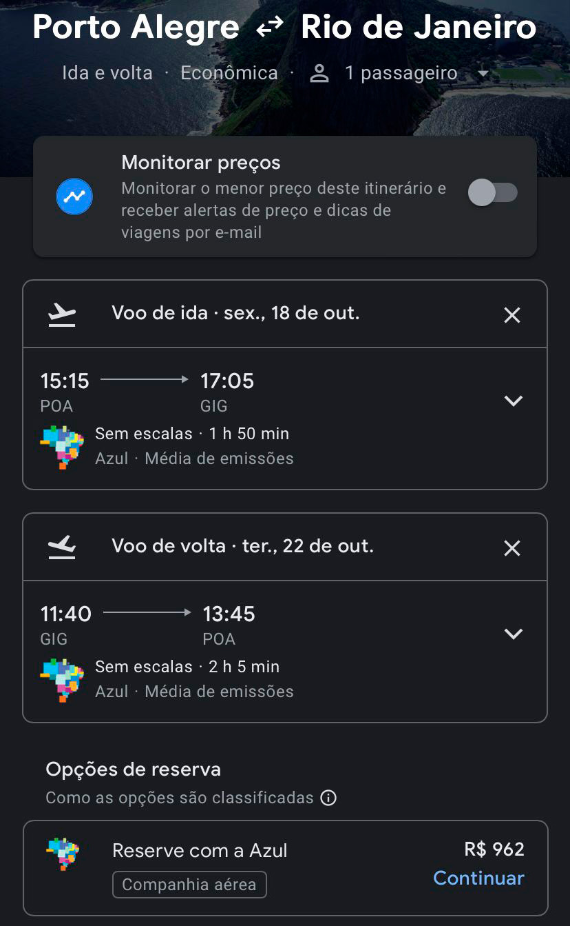The width and height of the screenshot is (570, 926).
Task: Select the Econômica cabin class
Action: (x=229, y=73)
